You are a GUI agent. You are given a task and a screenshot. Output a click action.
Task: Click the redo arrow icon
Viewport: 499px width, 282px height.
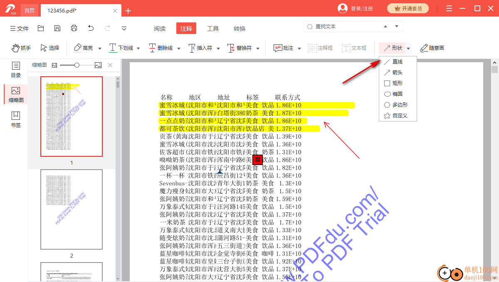(108, 28)
